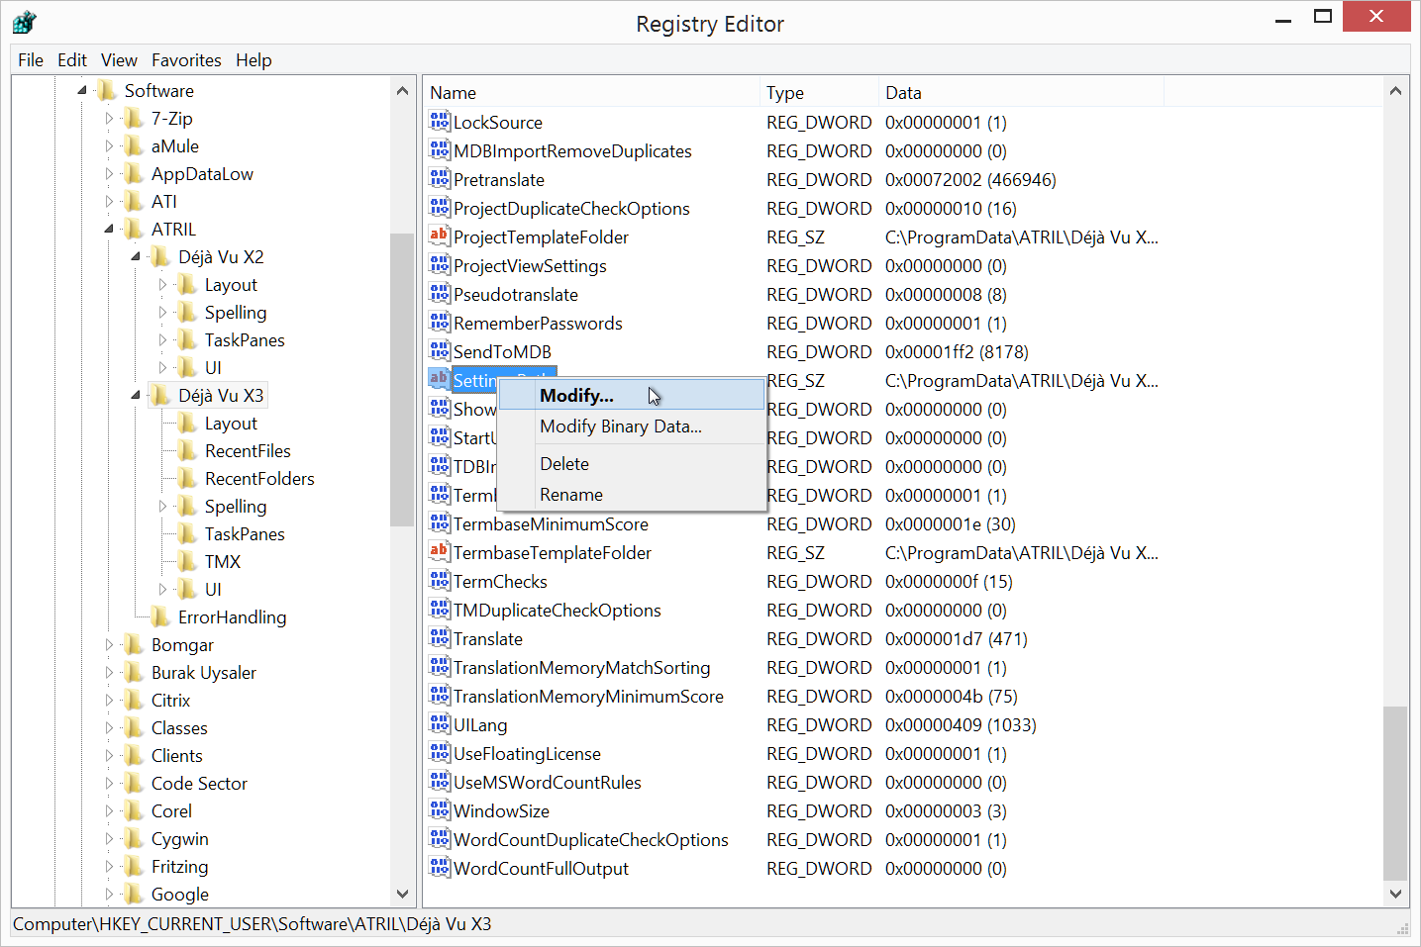Image resolution: width=1421 pixels, height=947 pixels.
Task: Click the TermChecks value icon
Action: coord(440,581)
